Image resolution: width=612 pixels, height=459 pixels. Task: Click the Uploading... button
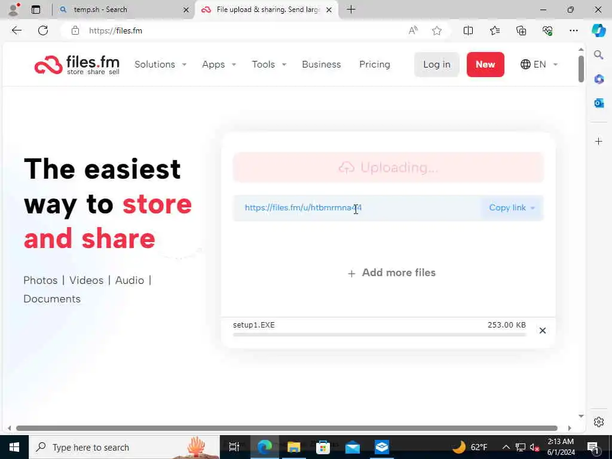tap(388, 167)
